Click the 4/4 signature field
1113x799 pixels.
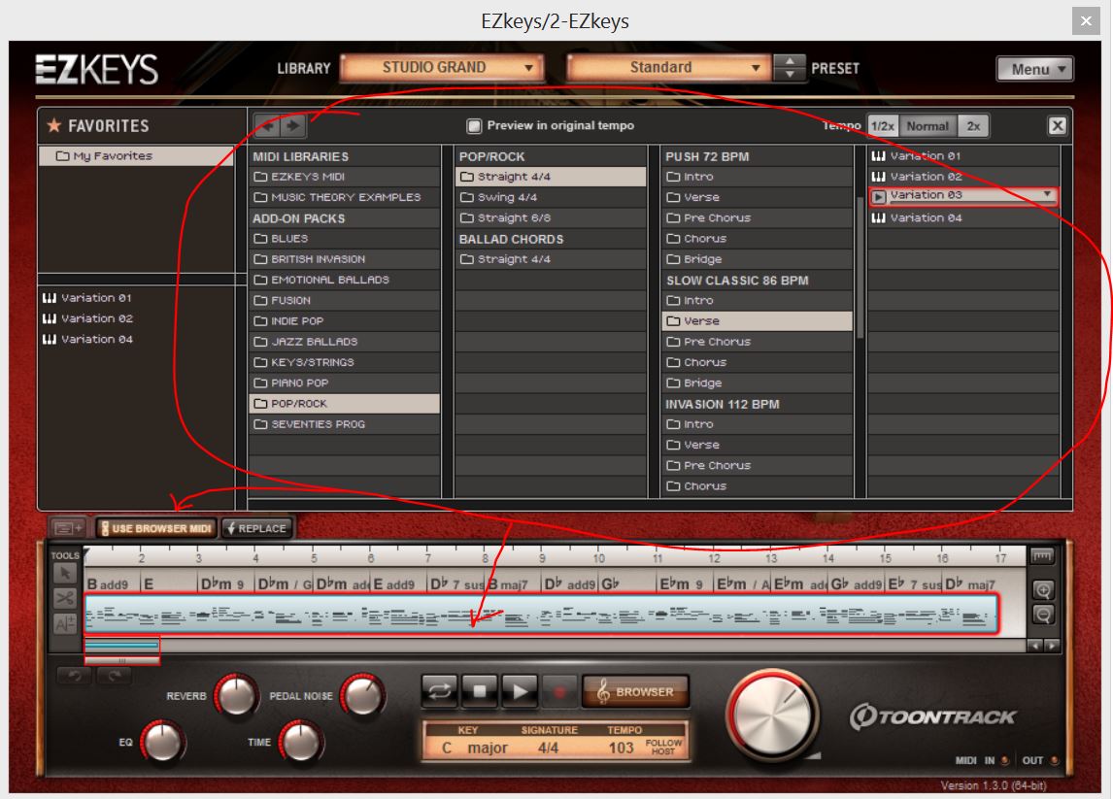(x=548, y=748)
